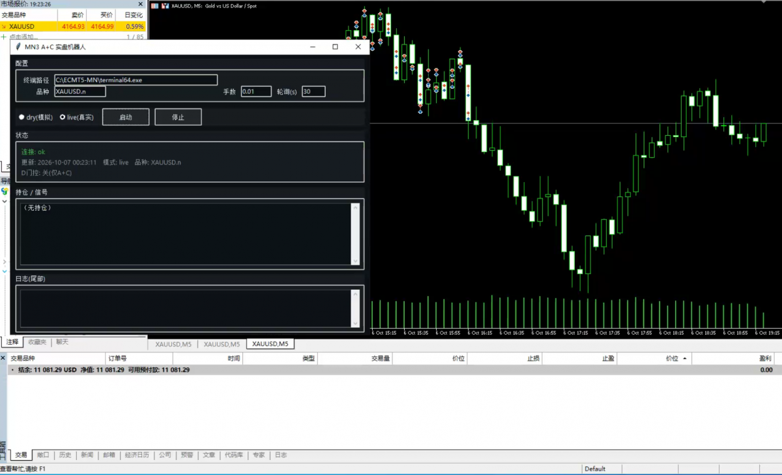This screenshot has height=475, width=782.
Task: Click the 持仓 / 信号 box scrollbar
Action: point(355,234)
